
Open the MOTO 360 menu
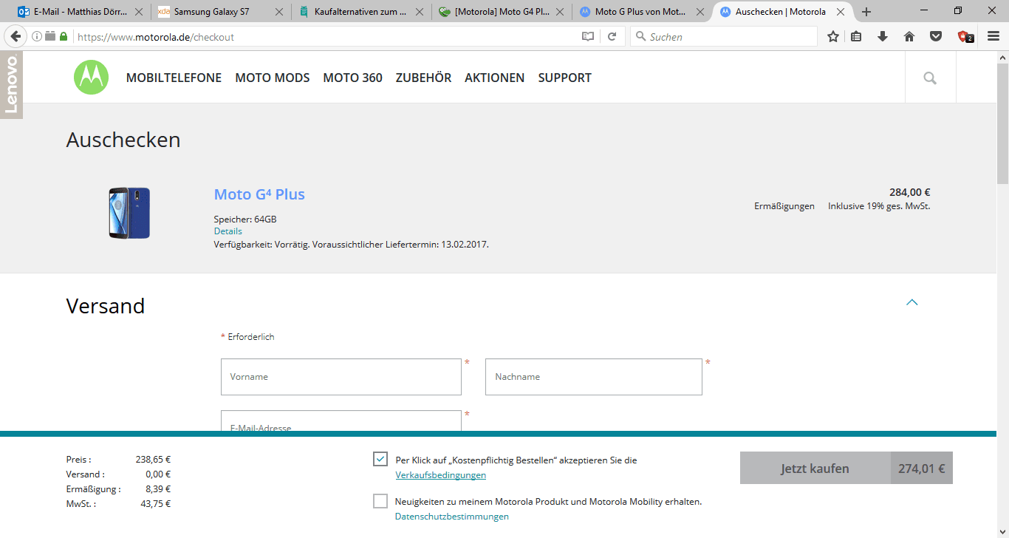click(352, 78)
